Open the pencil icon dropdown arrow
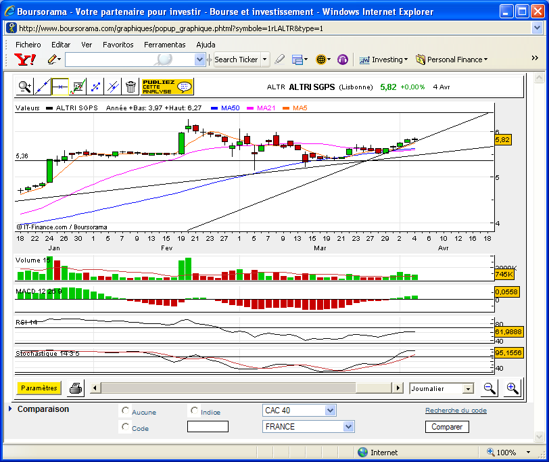This screenshot has height=462, width=549. (x=59, y=60)
